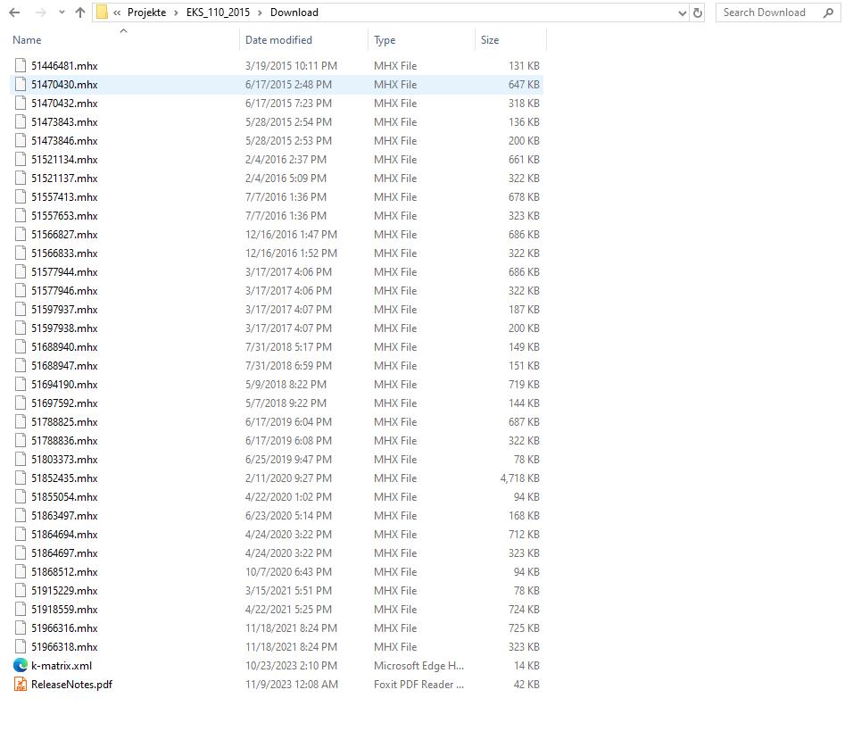Click icon of 51473846.mhx
Screen dimensions: 853x748
pyautogui.click(x=21, y=140)
